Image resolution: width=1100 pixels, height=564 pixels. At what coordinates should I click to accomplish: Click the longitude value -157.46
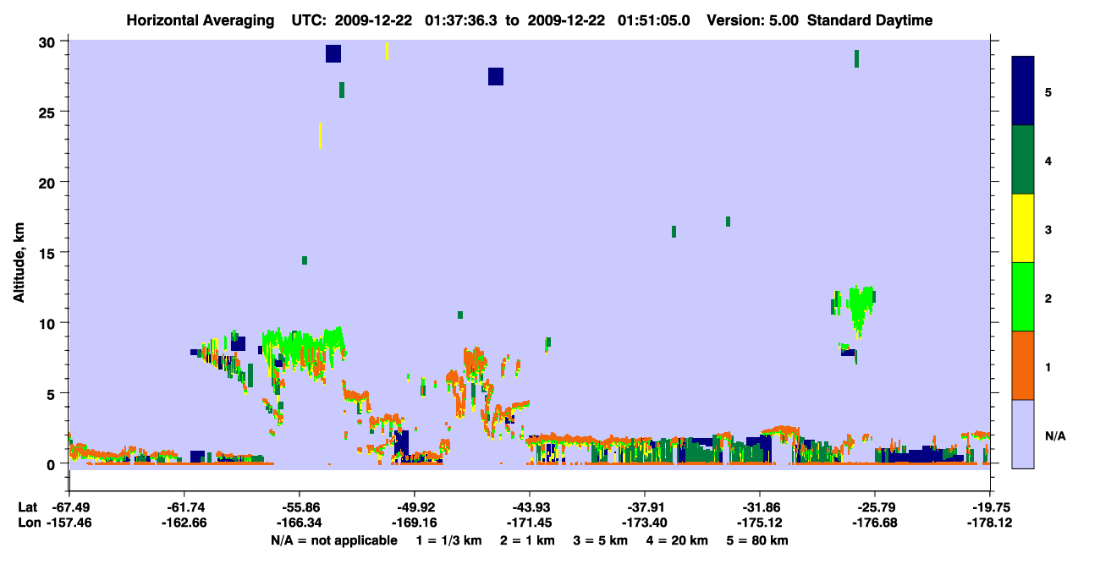tap(69, 523)
